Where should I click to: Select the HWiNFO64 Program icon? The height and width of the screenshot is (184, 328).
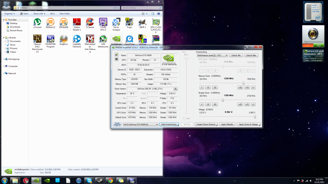[50, 41]
